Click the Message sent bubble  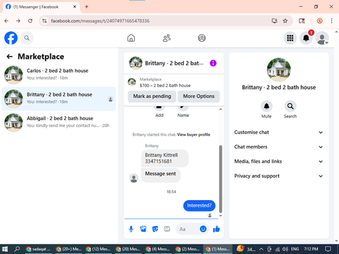[x=161, y=174]
